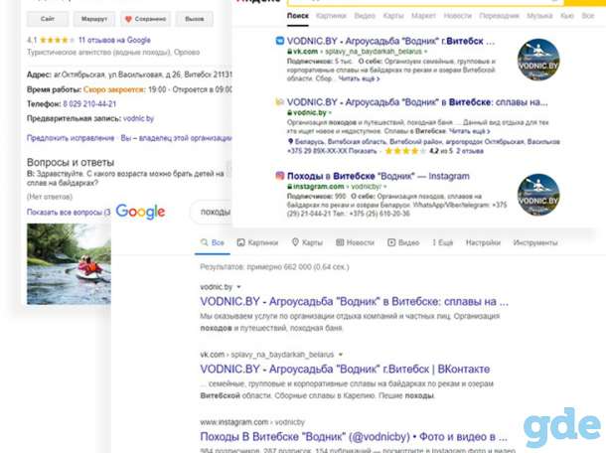The height and width of the screenshot is (453, 606).
Task: Click the Google logo
Action: tap(140, 212)
